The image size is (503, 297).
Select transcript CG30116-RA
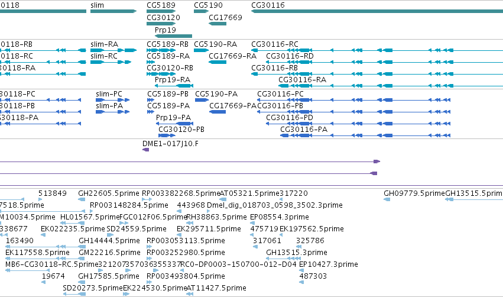[x=302, y=80]
